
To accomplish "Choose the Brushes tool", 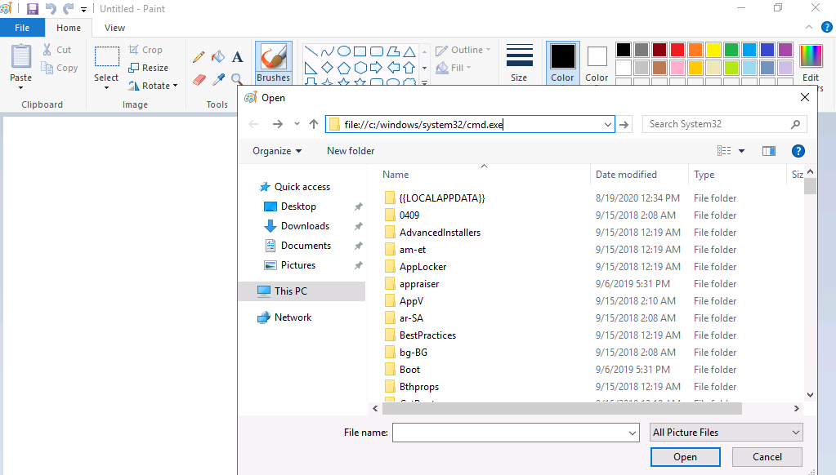I will (x=274, y=63).
